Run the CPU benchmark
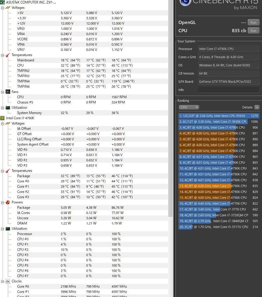Image resolution: width=262 pixels, height=297 pixels. tap(253, 30)
